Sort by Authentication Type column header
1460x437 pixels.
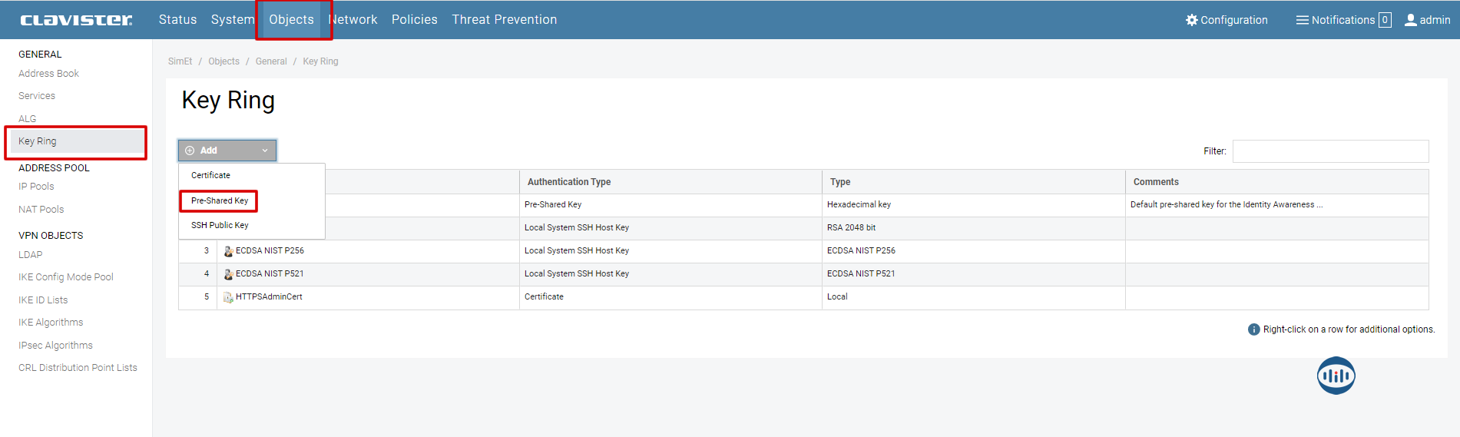point(569,182)
